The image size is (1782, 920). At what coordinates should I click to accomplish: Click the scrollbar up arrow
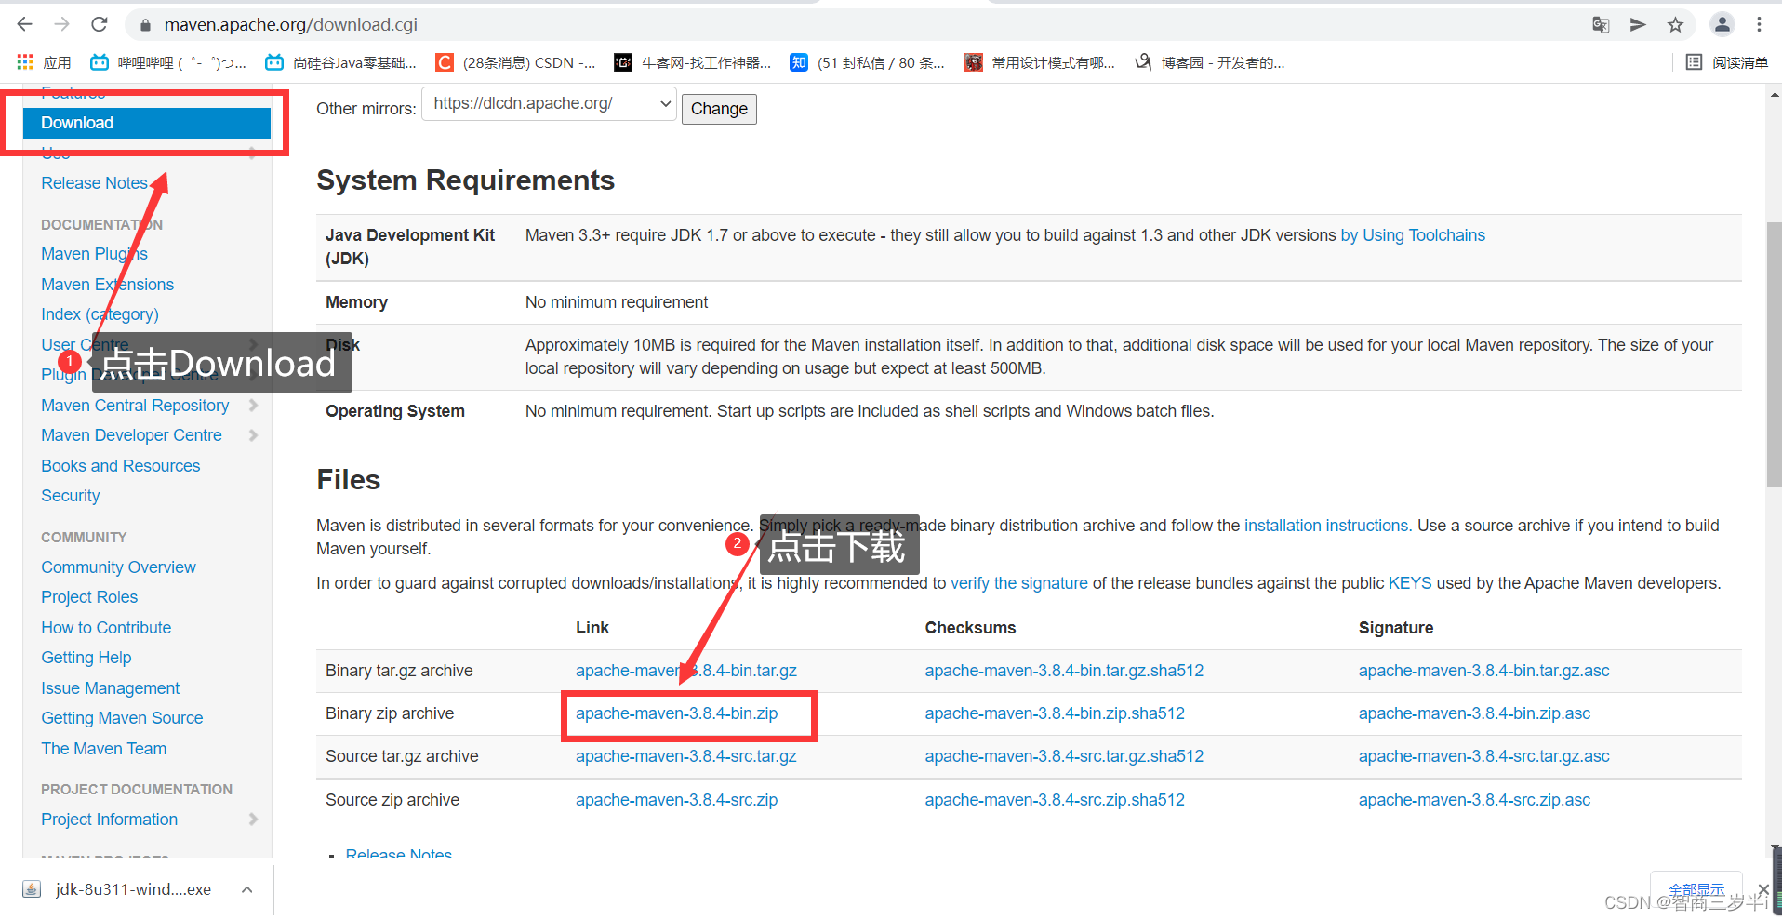coord(1774,94)
